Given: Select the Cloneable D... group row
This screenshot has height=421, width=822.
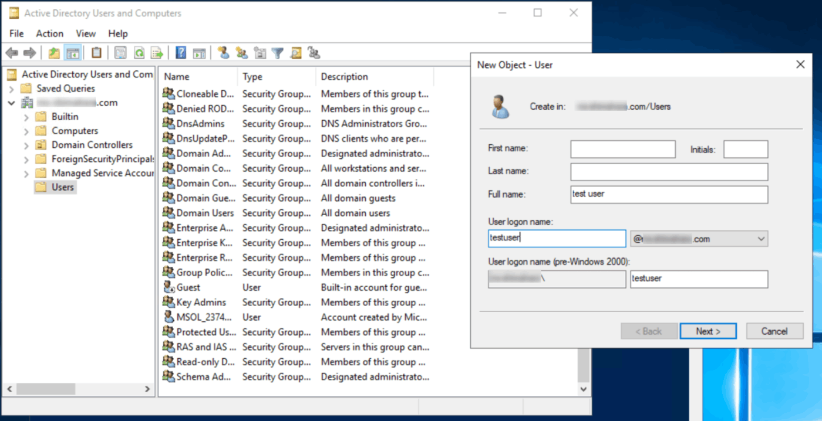Looking at the screenshot, I should click(x=296, y=94).
